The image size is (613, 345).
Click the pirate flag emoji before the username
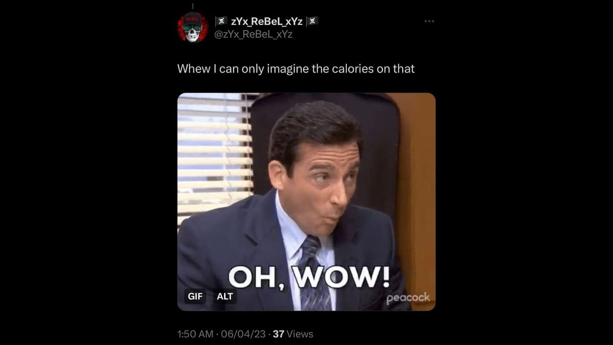point(221,21)
